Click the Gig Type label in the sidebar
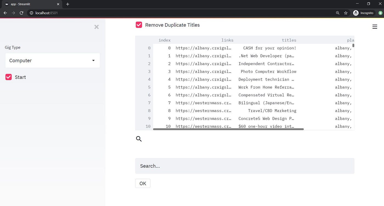Screen dimensions: 384x206 click(x=13, y=47)
